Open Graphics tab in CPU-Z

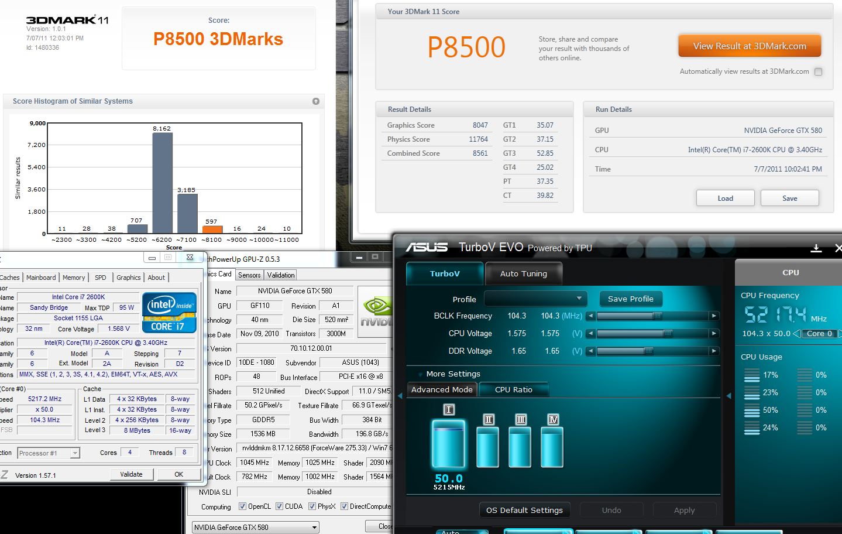coord(129,278)
